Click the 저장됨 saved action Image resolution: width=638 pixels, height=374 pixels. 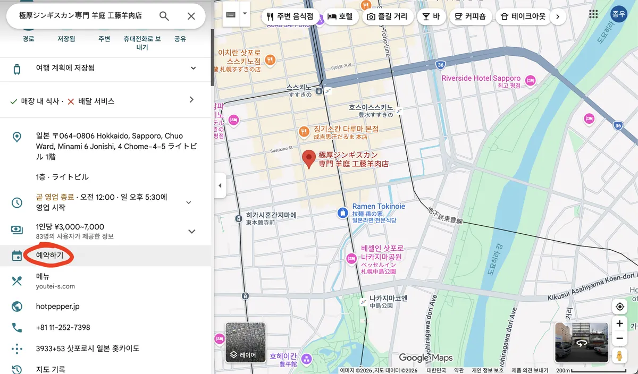point(66,39)
